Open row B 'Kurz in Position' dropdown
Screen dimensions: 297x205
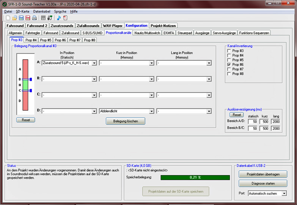point(127,79)
